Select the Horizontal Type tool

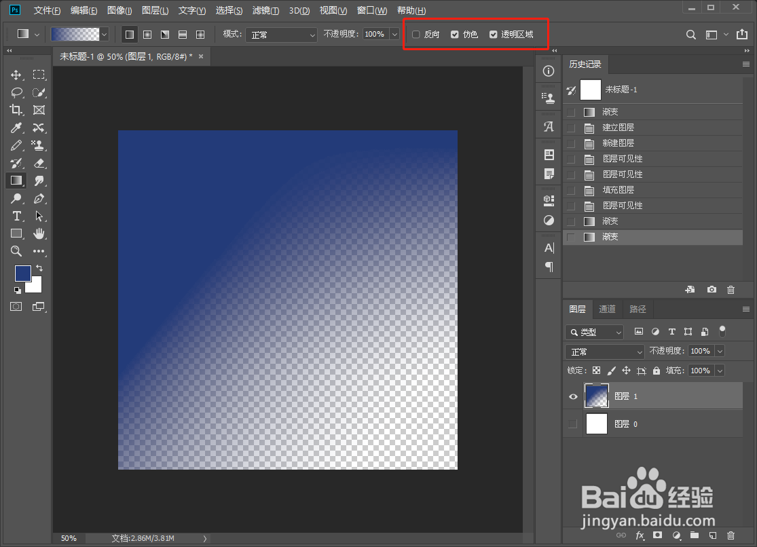16,216
